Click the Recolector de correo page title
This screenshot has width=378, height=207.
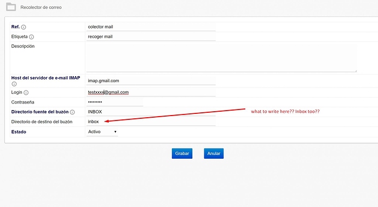point(41,8)
